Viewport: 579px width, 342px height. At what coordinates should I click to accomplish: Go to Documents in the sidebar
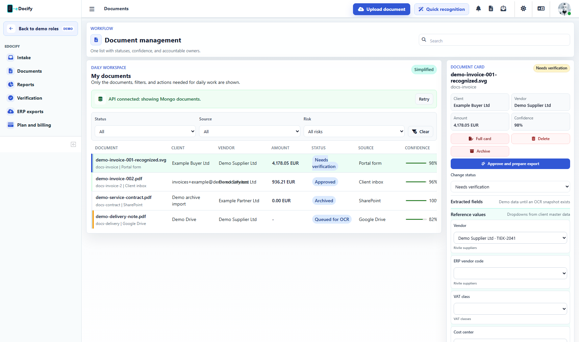point(40,71)
